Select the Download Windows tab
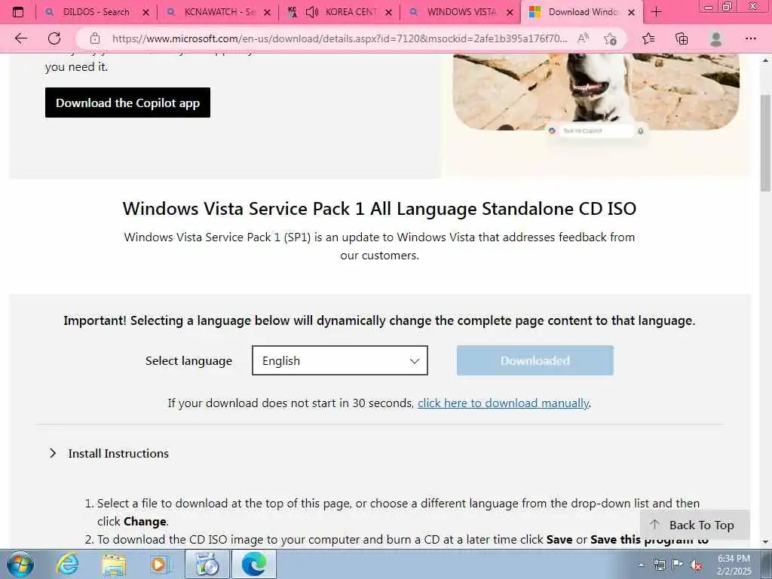The height and width of the screenshot is (579, 772). click(582, 12)
